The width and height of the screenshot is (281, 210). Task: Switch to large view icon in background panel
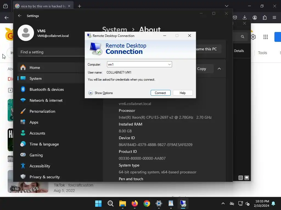coord(247,178)
